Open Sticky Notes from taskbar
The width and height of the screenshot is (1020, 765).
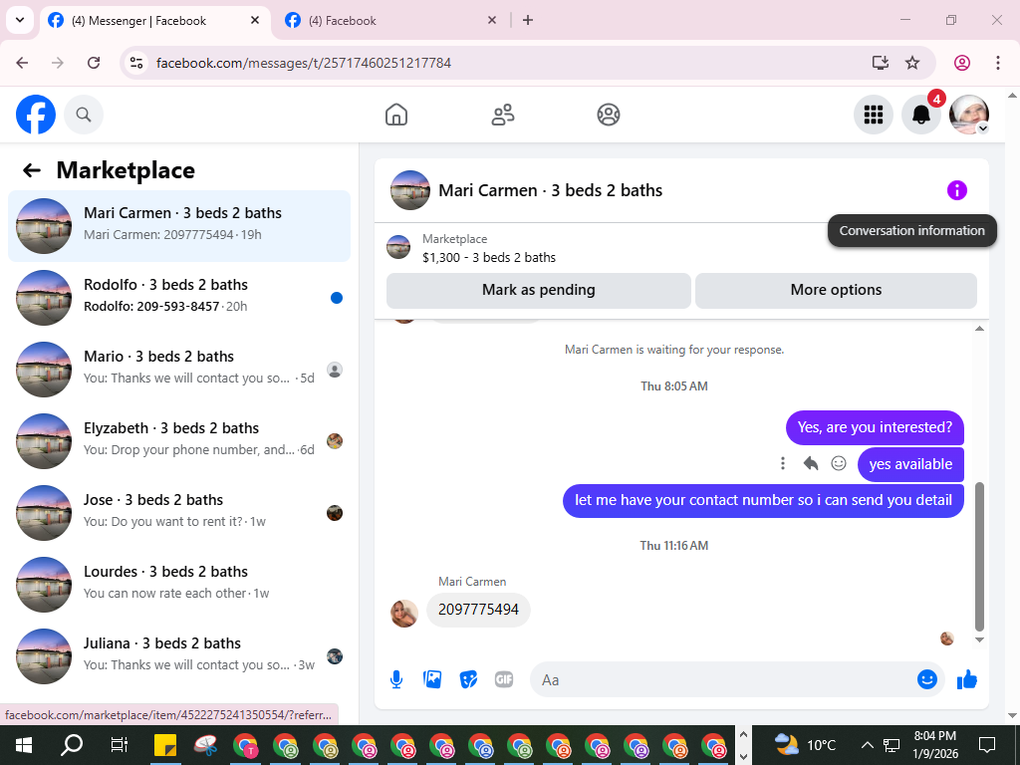click(x=166, y=745)
